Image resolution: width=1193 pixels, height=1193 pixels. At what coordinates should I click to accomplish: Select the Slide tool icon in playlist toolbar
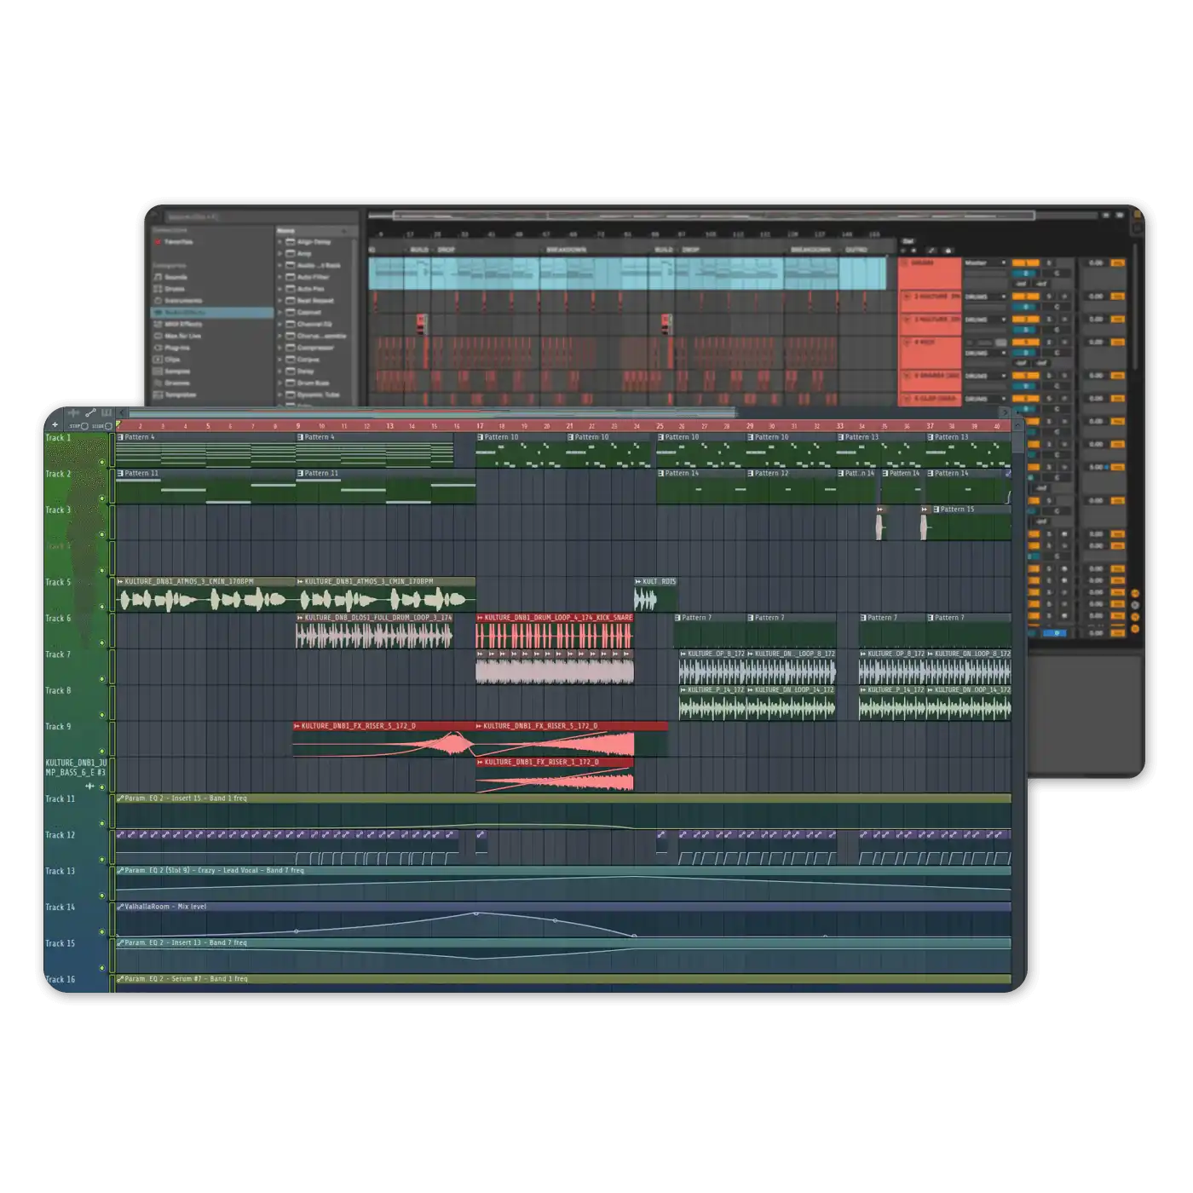[x=90, y=413]
